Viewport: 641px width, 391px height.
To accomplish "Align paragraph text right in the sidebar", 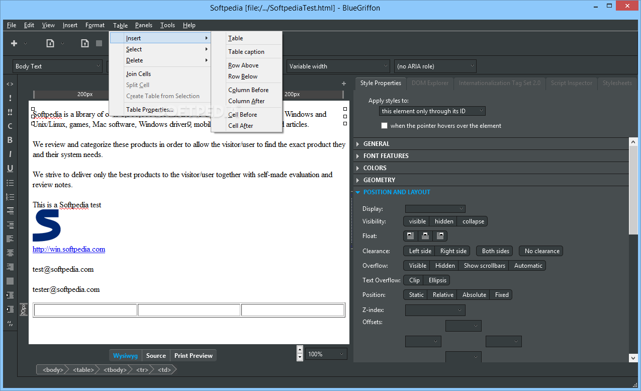I will point(10,267).
